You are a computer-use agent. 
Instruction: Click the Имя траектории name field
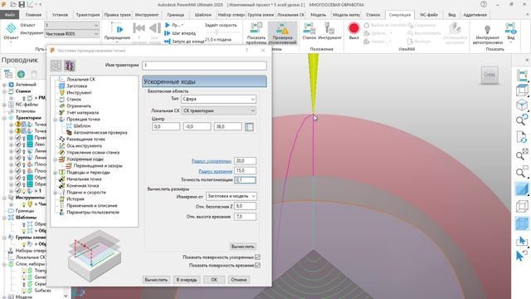pyautogui.click(x=204, y=65)
